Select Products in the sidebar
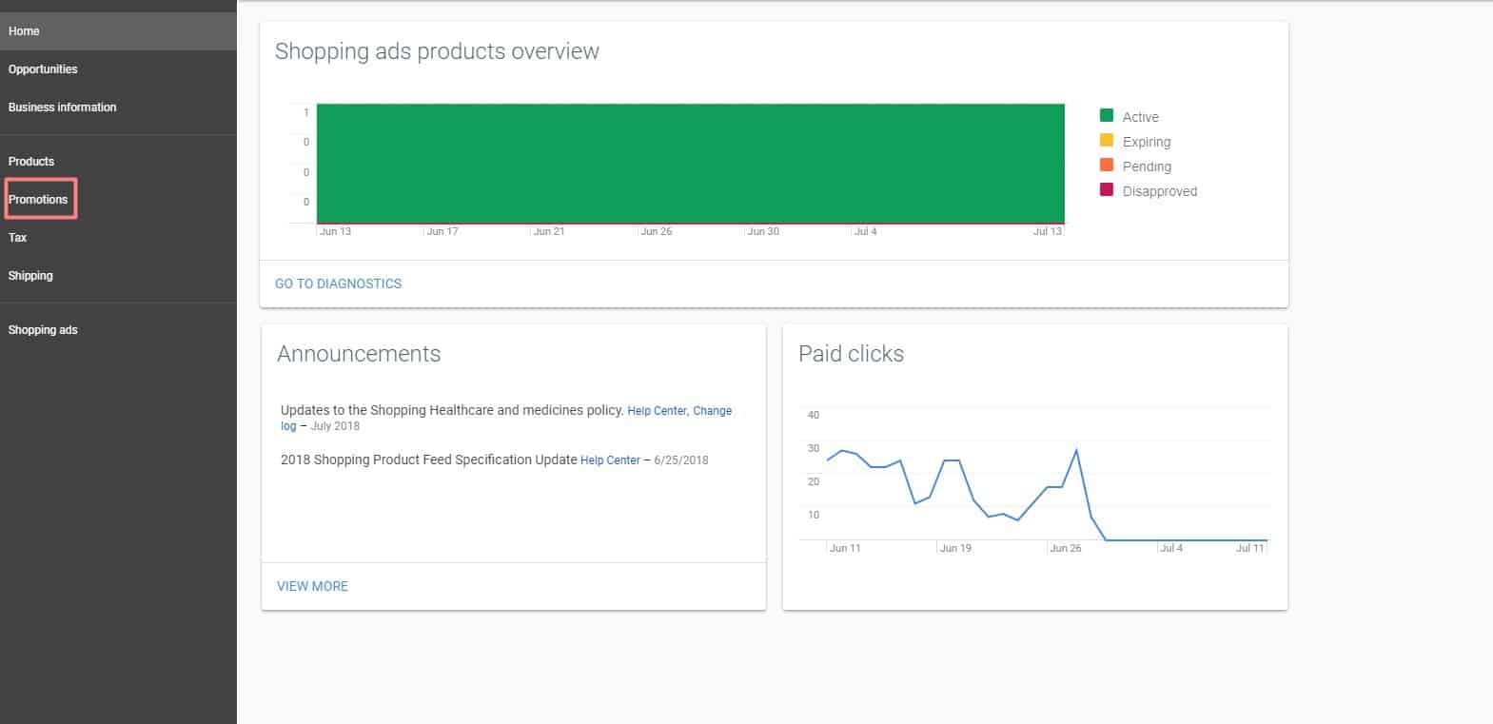Screen dimensions: 1493x724 (118, 162)
